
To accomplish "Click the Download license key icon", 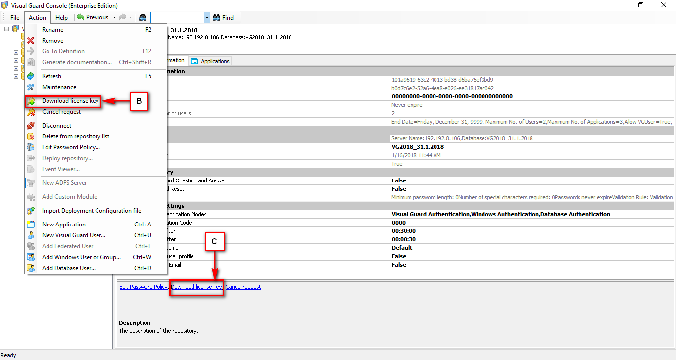I will tap(31, 100).
